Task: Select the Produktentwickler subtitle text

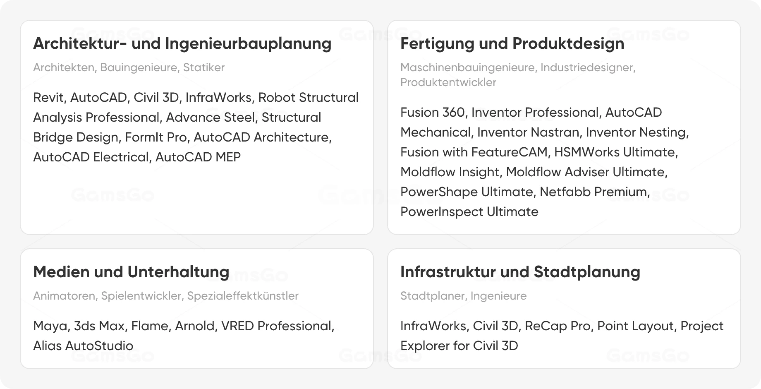Action: click(x=448, y=82)
